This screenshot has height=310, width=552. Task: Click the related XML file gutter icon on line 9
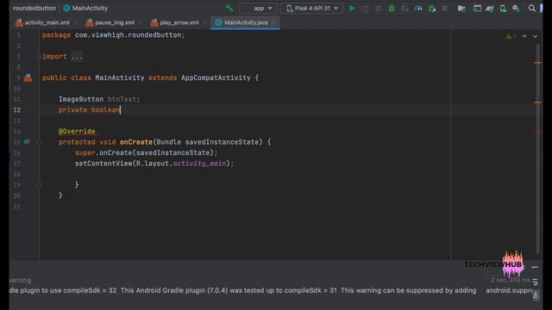(x=28, y=77)
